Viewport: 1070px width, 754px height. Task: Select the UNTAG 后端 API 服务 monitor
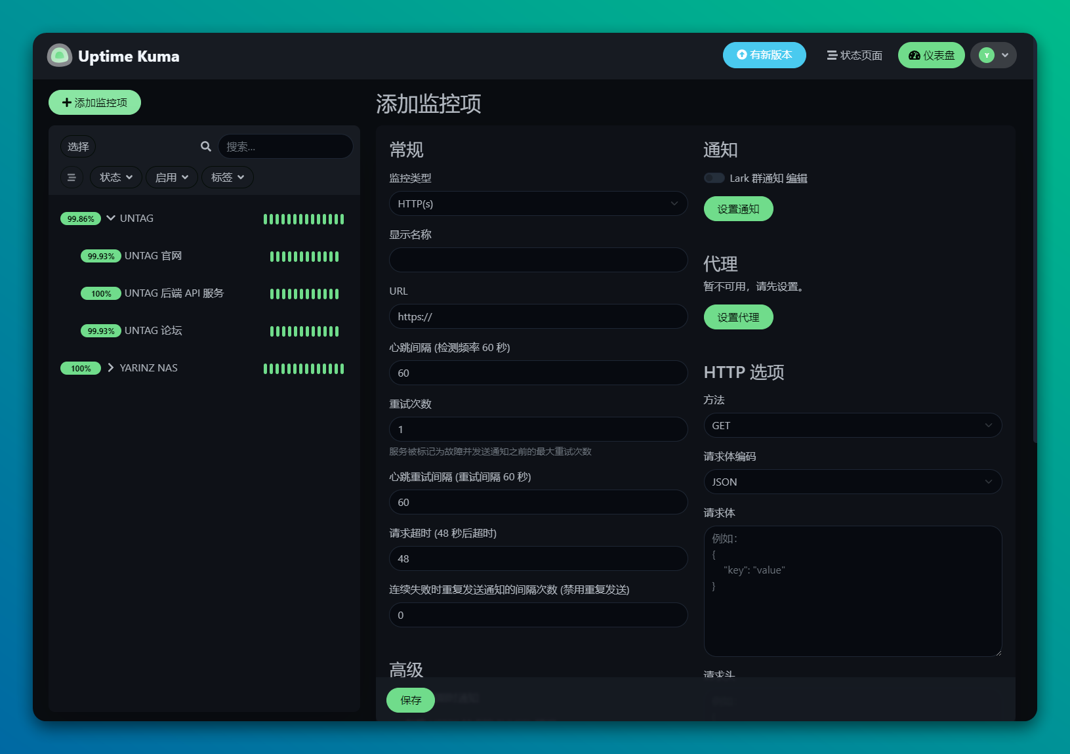pos(174,293)
